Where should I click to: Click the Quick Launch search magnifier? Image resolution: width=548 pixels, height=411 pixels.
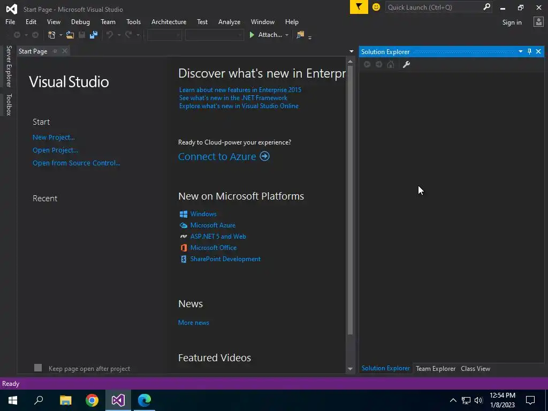(x=486, y=7)
